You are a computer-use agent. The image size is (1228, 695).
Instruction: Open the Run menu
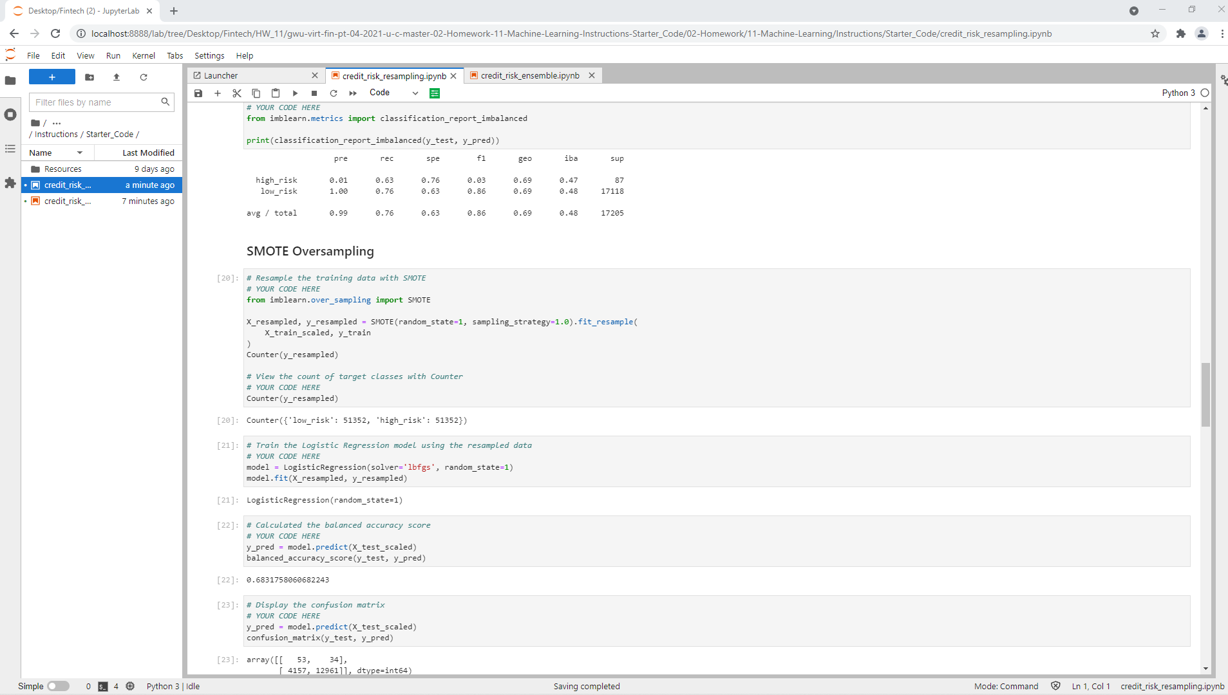coord(113,55)
